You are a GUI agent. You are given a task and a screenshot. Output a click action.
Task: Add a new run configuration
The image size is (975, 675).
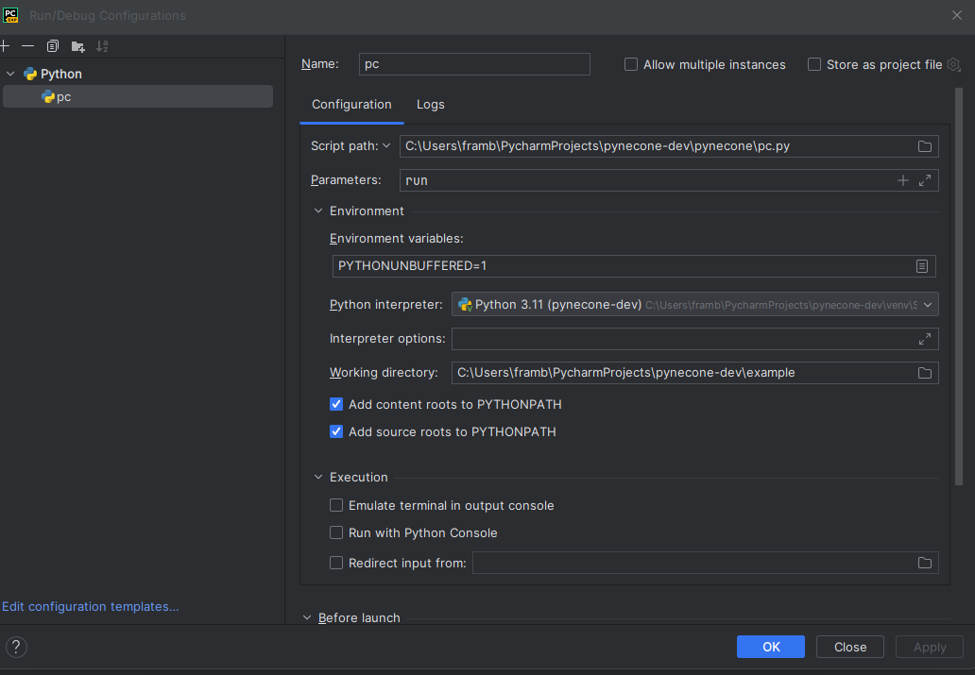tap(8, 45)
